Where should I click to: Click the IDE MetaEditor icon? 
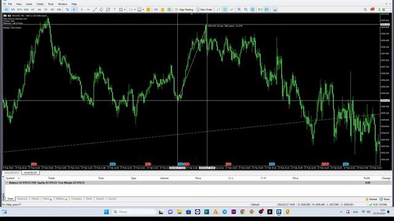click(156, 10)
